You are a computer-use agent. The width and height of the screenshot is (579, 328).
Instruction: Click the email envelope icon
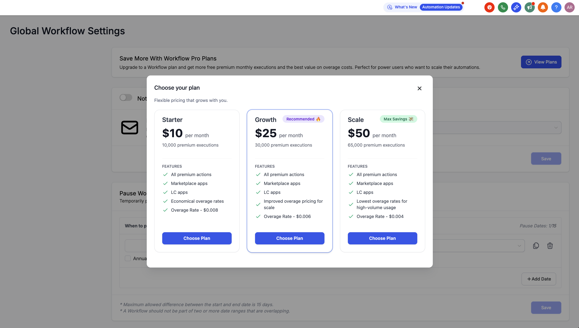(129, 128)
